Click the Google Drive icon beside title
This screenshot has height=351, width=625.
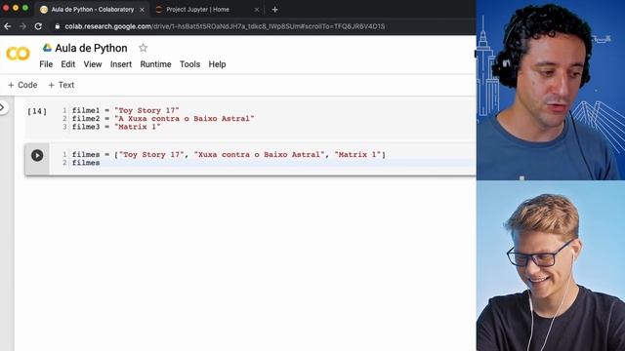[x=47, y=48]
